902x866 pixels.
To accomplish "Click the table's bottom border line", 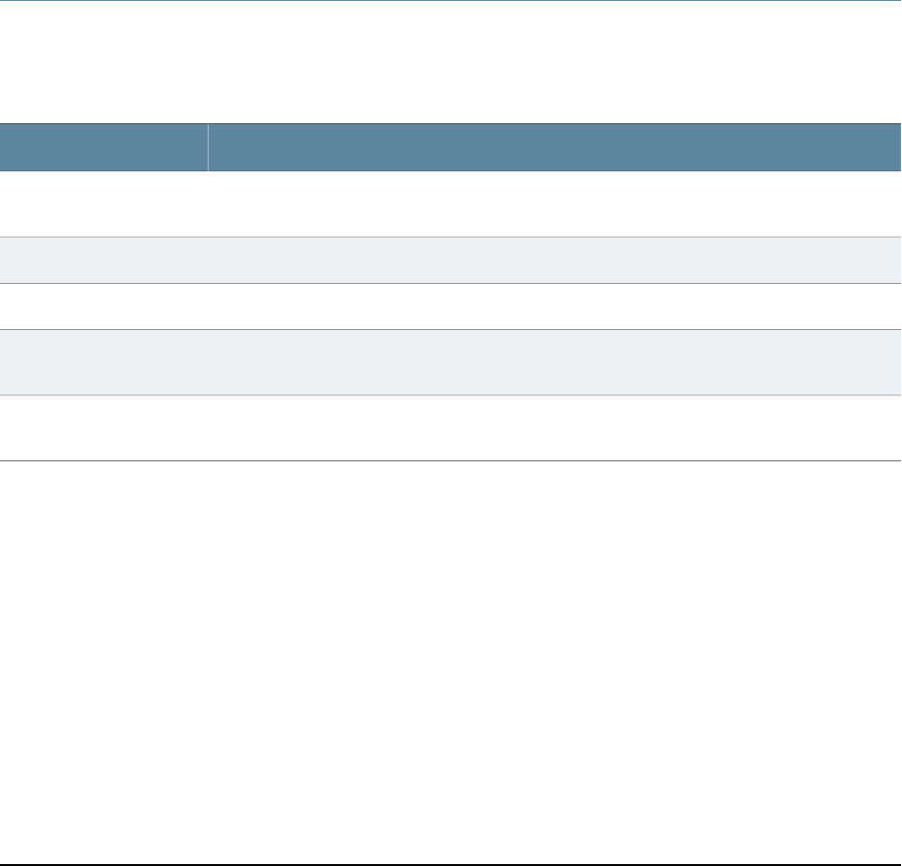I will click(451, 461).
